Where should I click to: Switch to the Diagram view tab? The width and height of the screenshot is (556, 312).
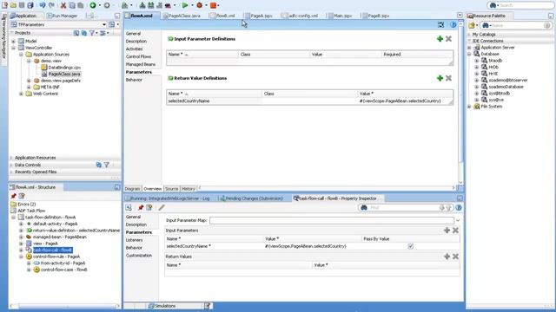pos(132,189)
